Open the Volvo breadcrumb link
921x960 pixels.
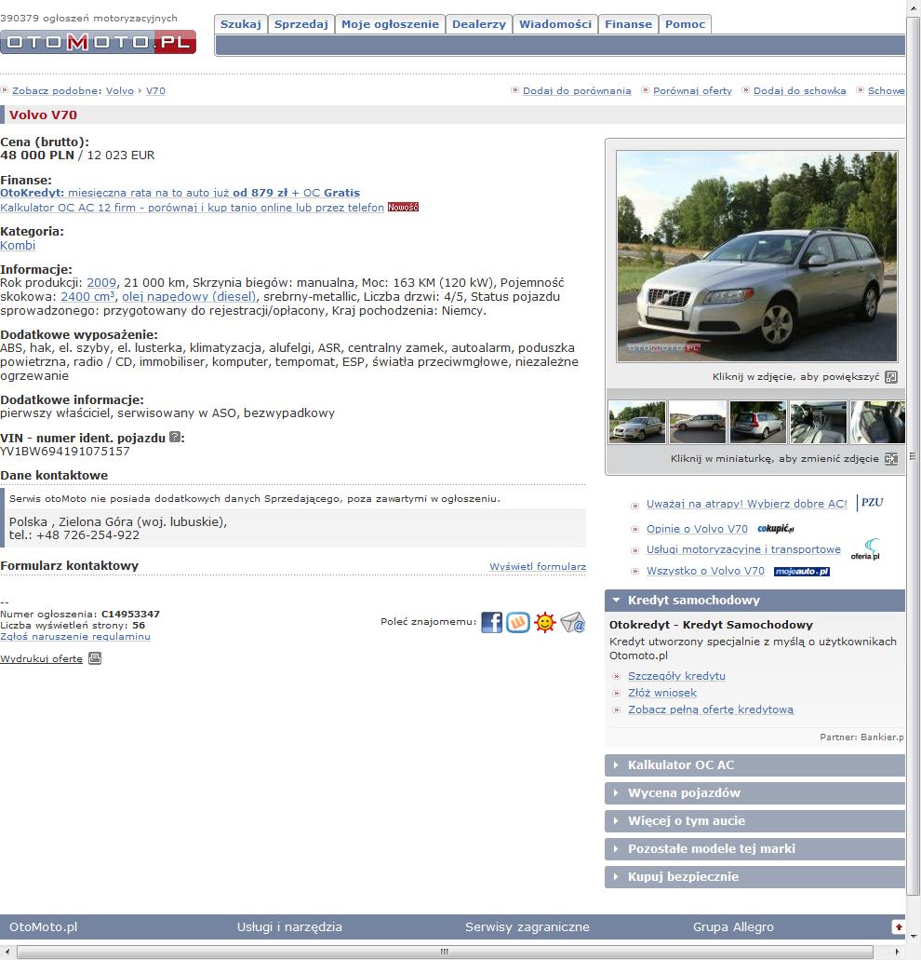pyautogui.click(x=120, y=90)
